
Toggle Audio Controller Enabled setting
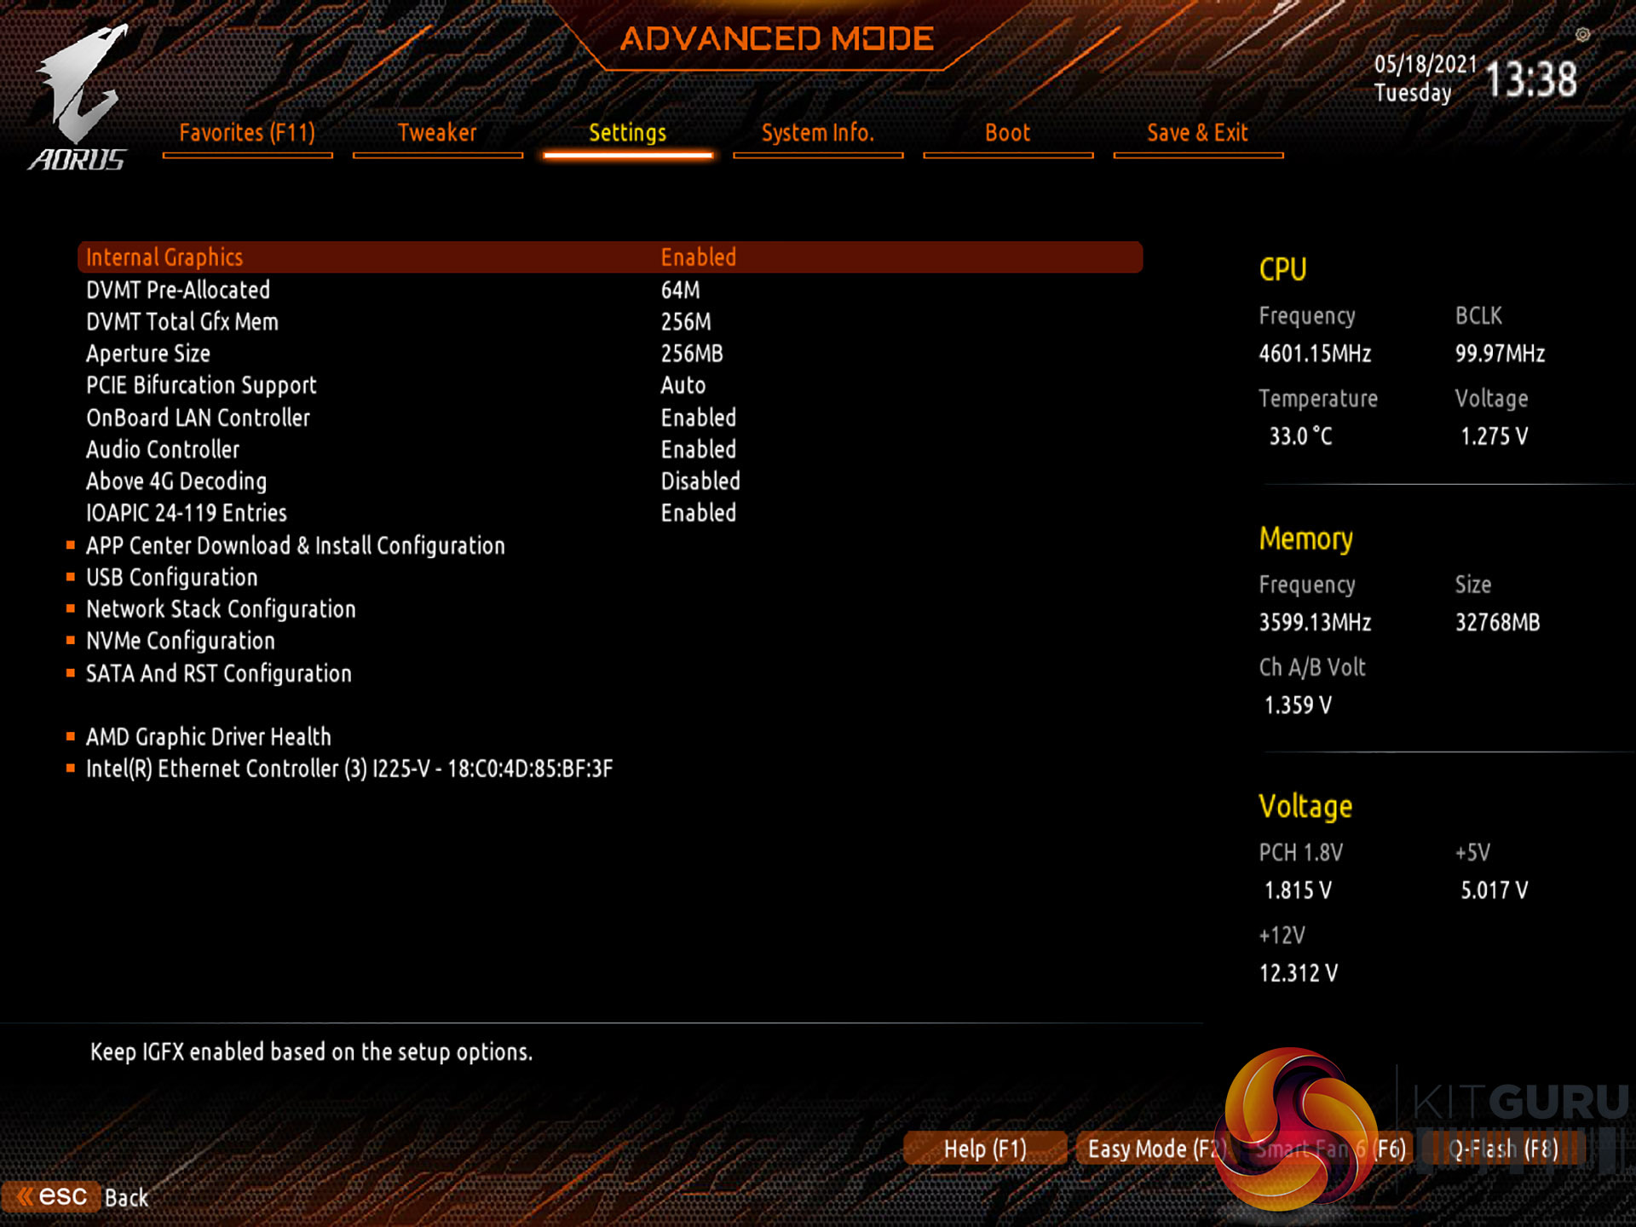[698, 450]
